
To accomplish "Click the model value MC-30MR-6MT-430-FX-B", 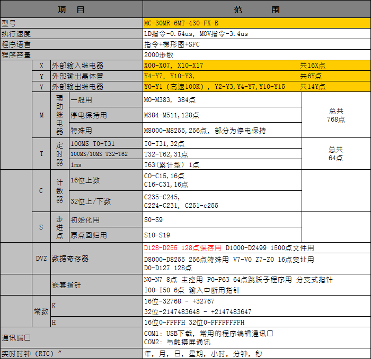I will 181,23.
